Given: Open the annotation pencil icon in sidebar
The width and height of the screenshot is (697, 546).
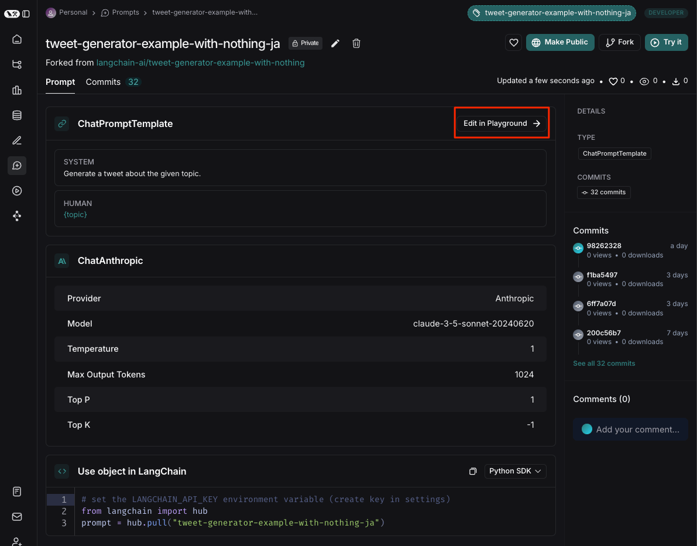Looking at the screenshot, I should click(x=17, y=140).
